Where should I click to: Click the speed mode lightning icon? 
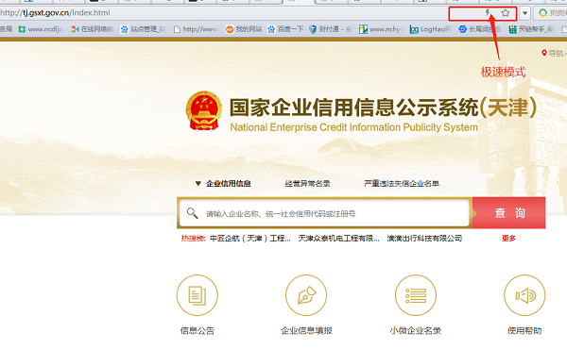[x=488, y=13]
